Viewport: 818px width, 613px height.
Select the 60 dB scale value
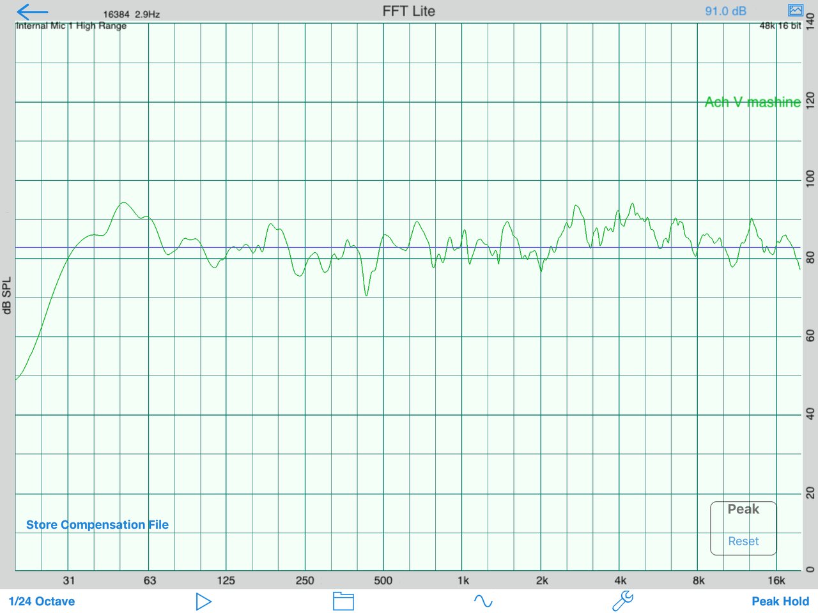coord(810,336)
